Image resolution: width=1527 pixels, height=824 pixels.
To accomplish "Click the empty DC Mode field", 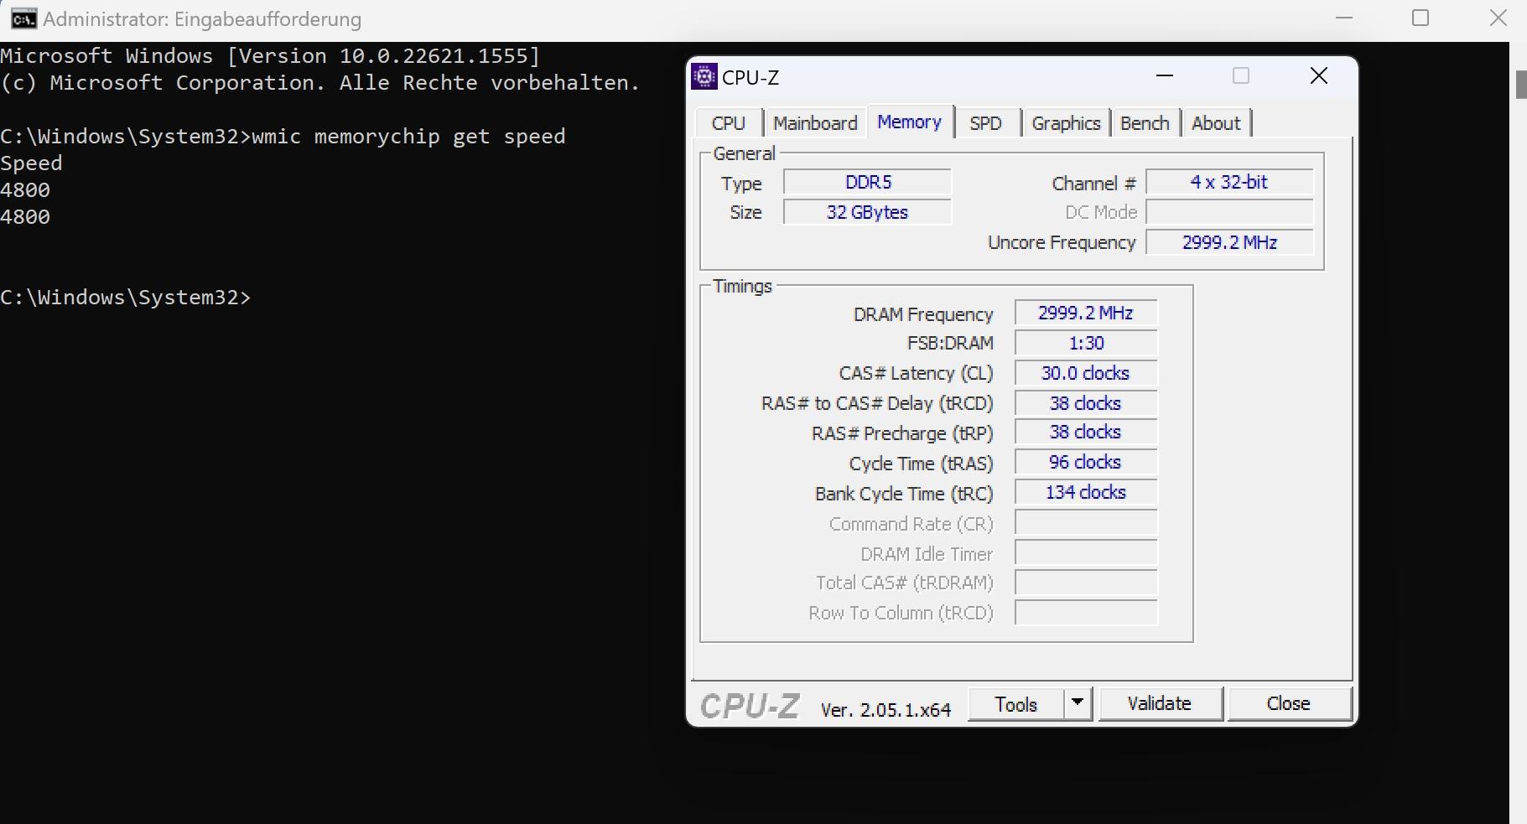I will coord(1229,212).
